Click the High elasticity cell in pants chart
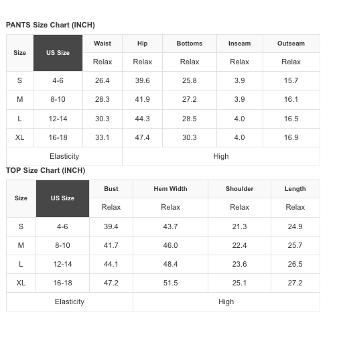Image resolution: width=337 pixels, height=337 pixels. click(x=221, y=156)
